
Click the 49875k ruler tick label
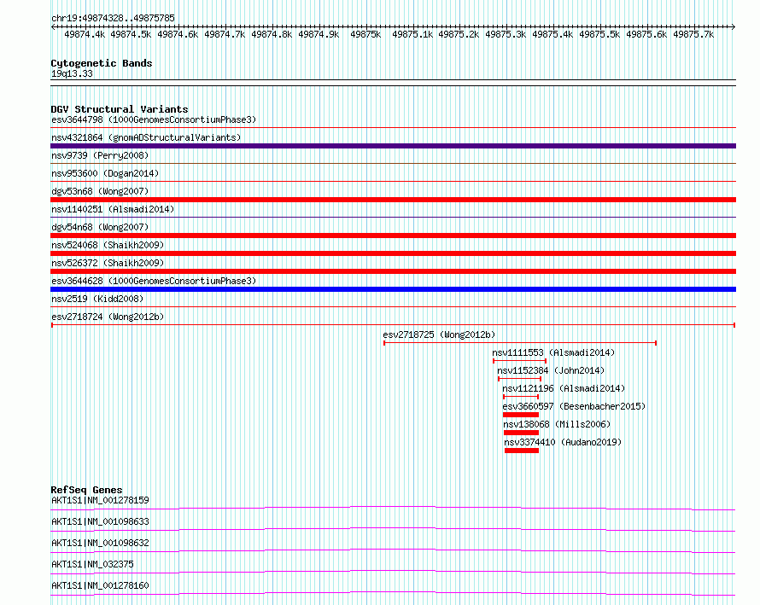[x=365, y=34]
